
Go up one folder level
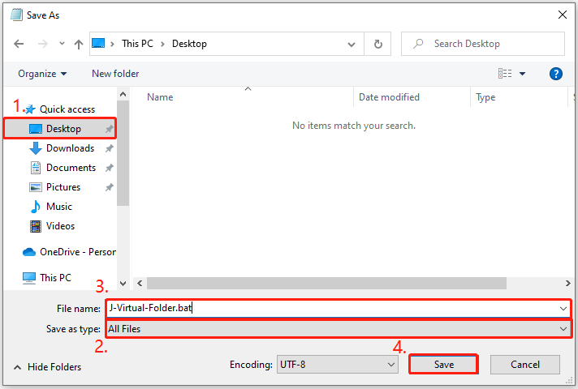(78, 44)
